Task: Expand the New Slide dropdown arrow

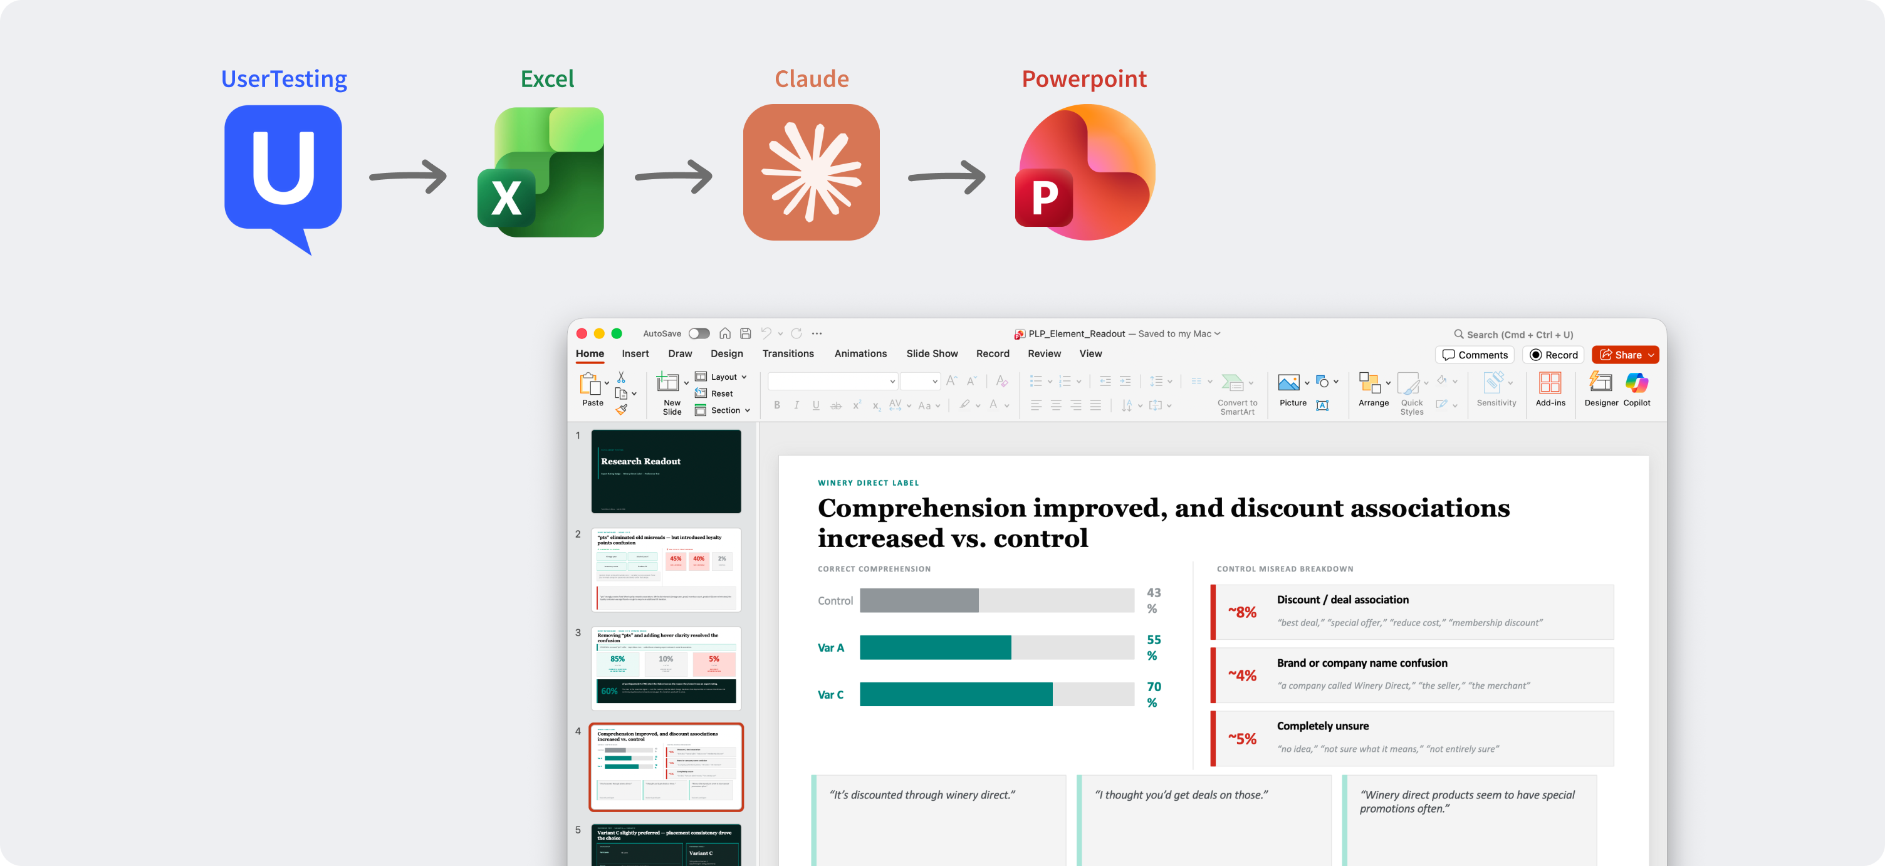Action: coord(686,382)
